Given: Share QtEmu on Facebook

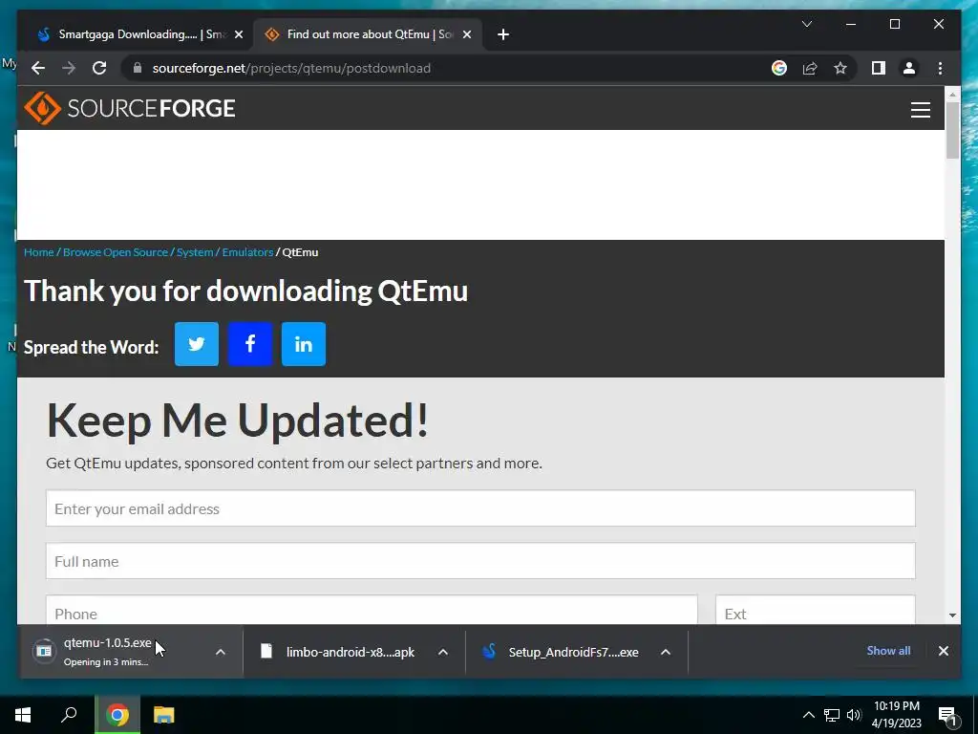Looking at the screenshot, I should (250, 344).
